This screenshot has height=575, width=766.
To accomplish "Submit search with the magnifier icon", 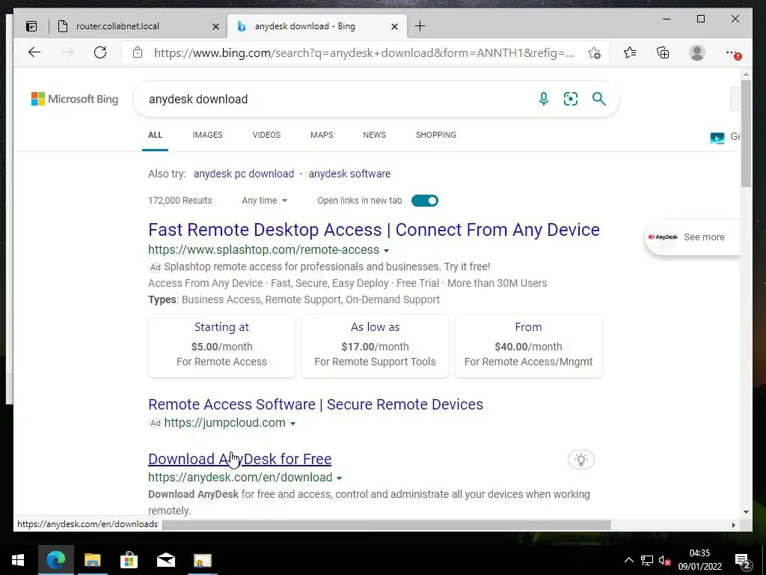I will point(599,99).
